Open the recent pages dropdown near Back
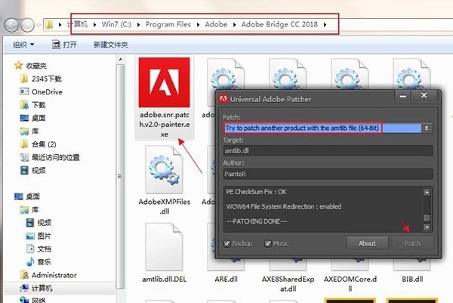The width and height of the screenshot is (453, 303). point(39,25)
